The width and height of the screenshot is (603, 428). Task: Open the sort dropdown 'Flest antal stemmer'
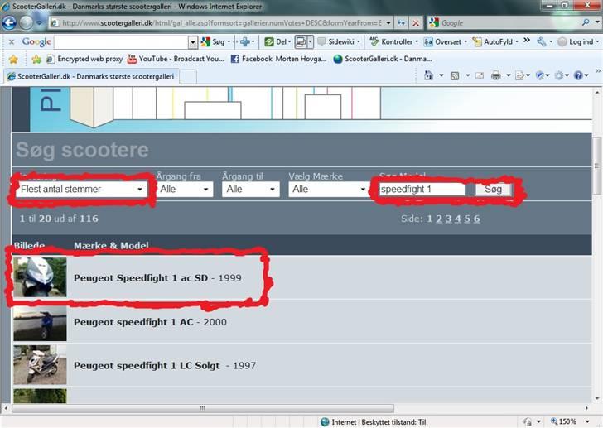pyautogui.click(x=81, y=190)
